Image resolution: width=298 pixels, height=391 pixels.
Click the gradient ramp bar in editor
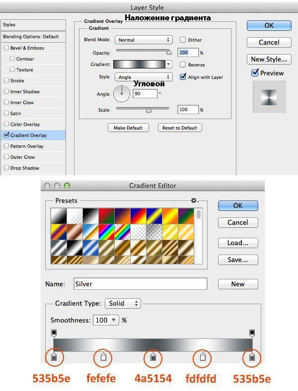(x=153, y=345)
